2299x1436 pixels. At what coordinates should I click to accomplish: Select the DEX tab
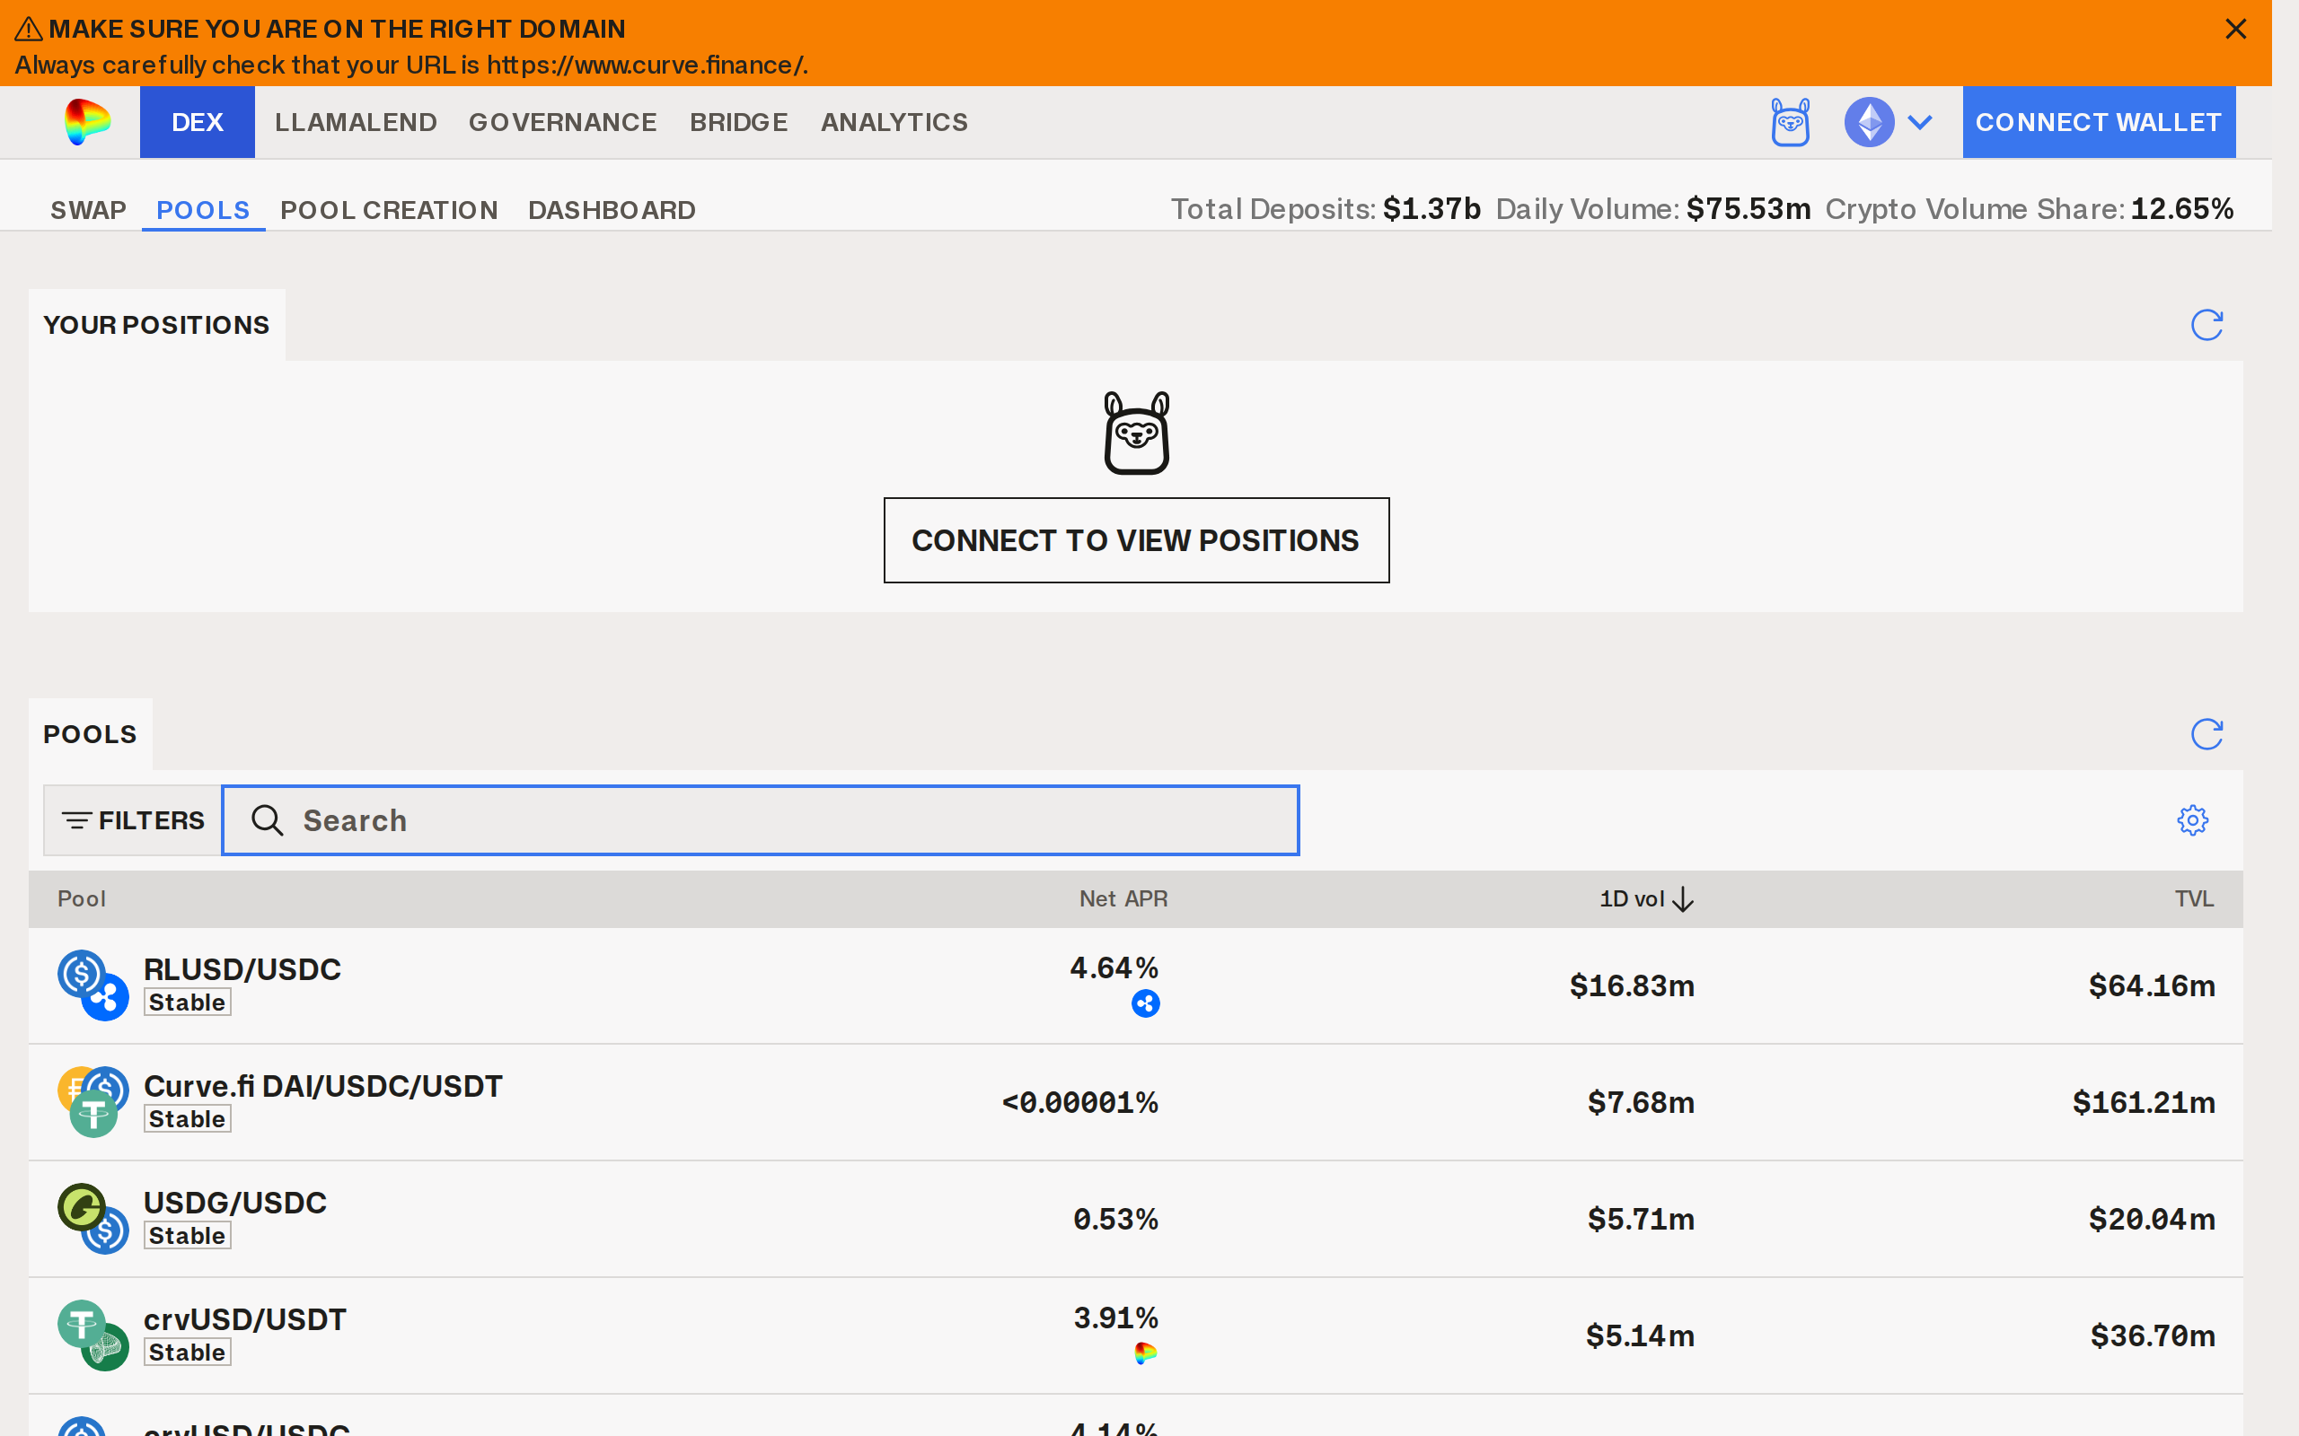point(198,123)
